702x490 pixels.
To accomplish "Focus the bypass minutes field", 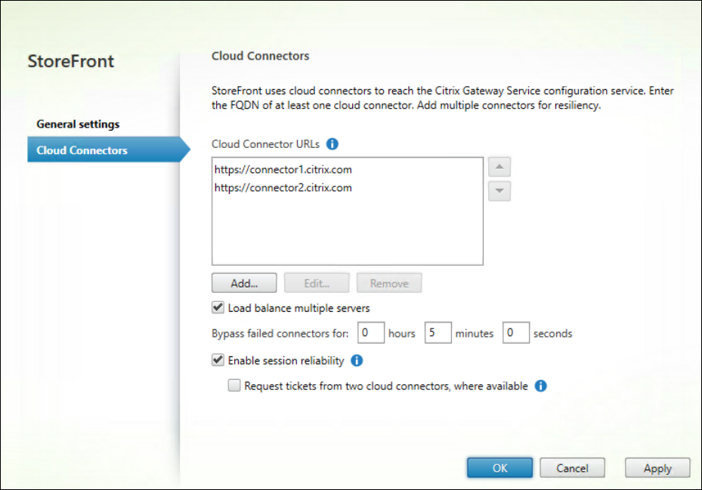I will tap(438, 333).
